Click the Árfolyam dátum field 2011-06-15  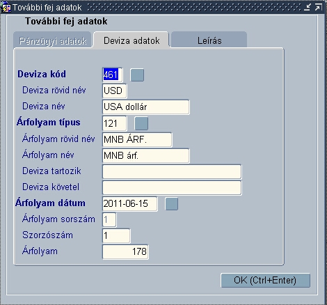point(130,204)
